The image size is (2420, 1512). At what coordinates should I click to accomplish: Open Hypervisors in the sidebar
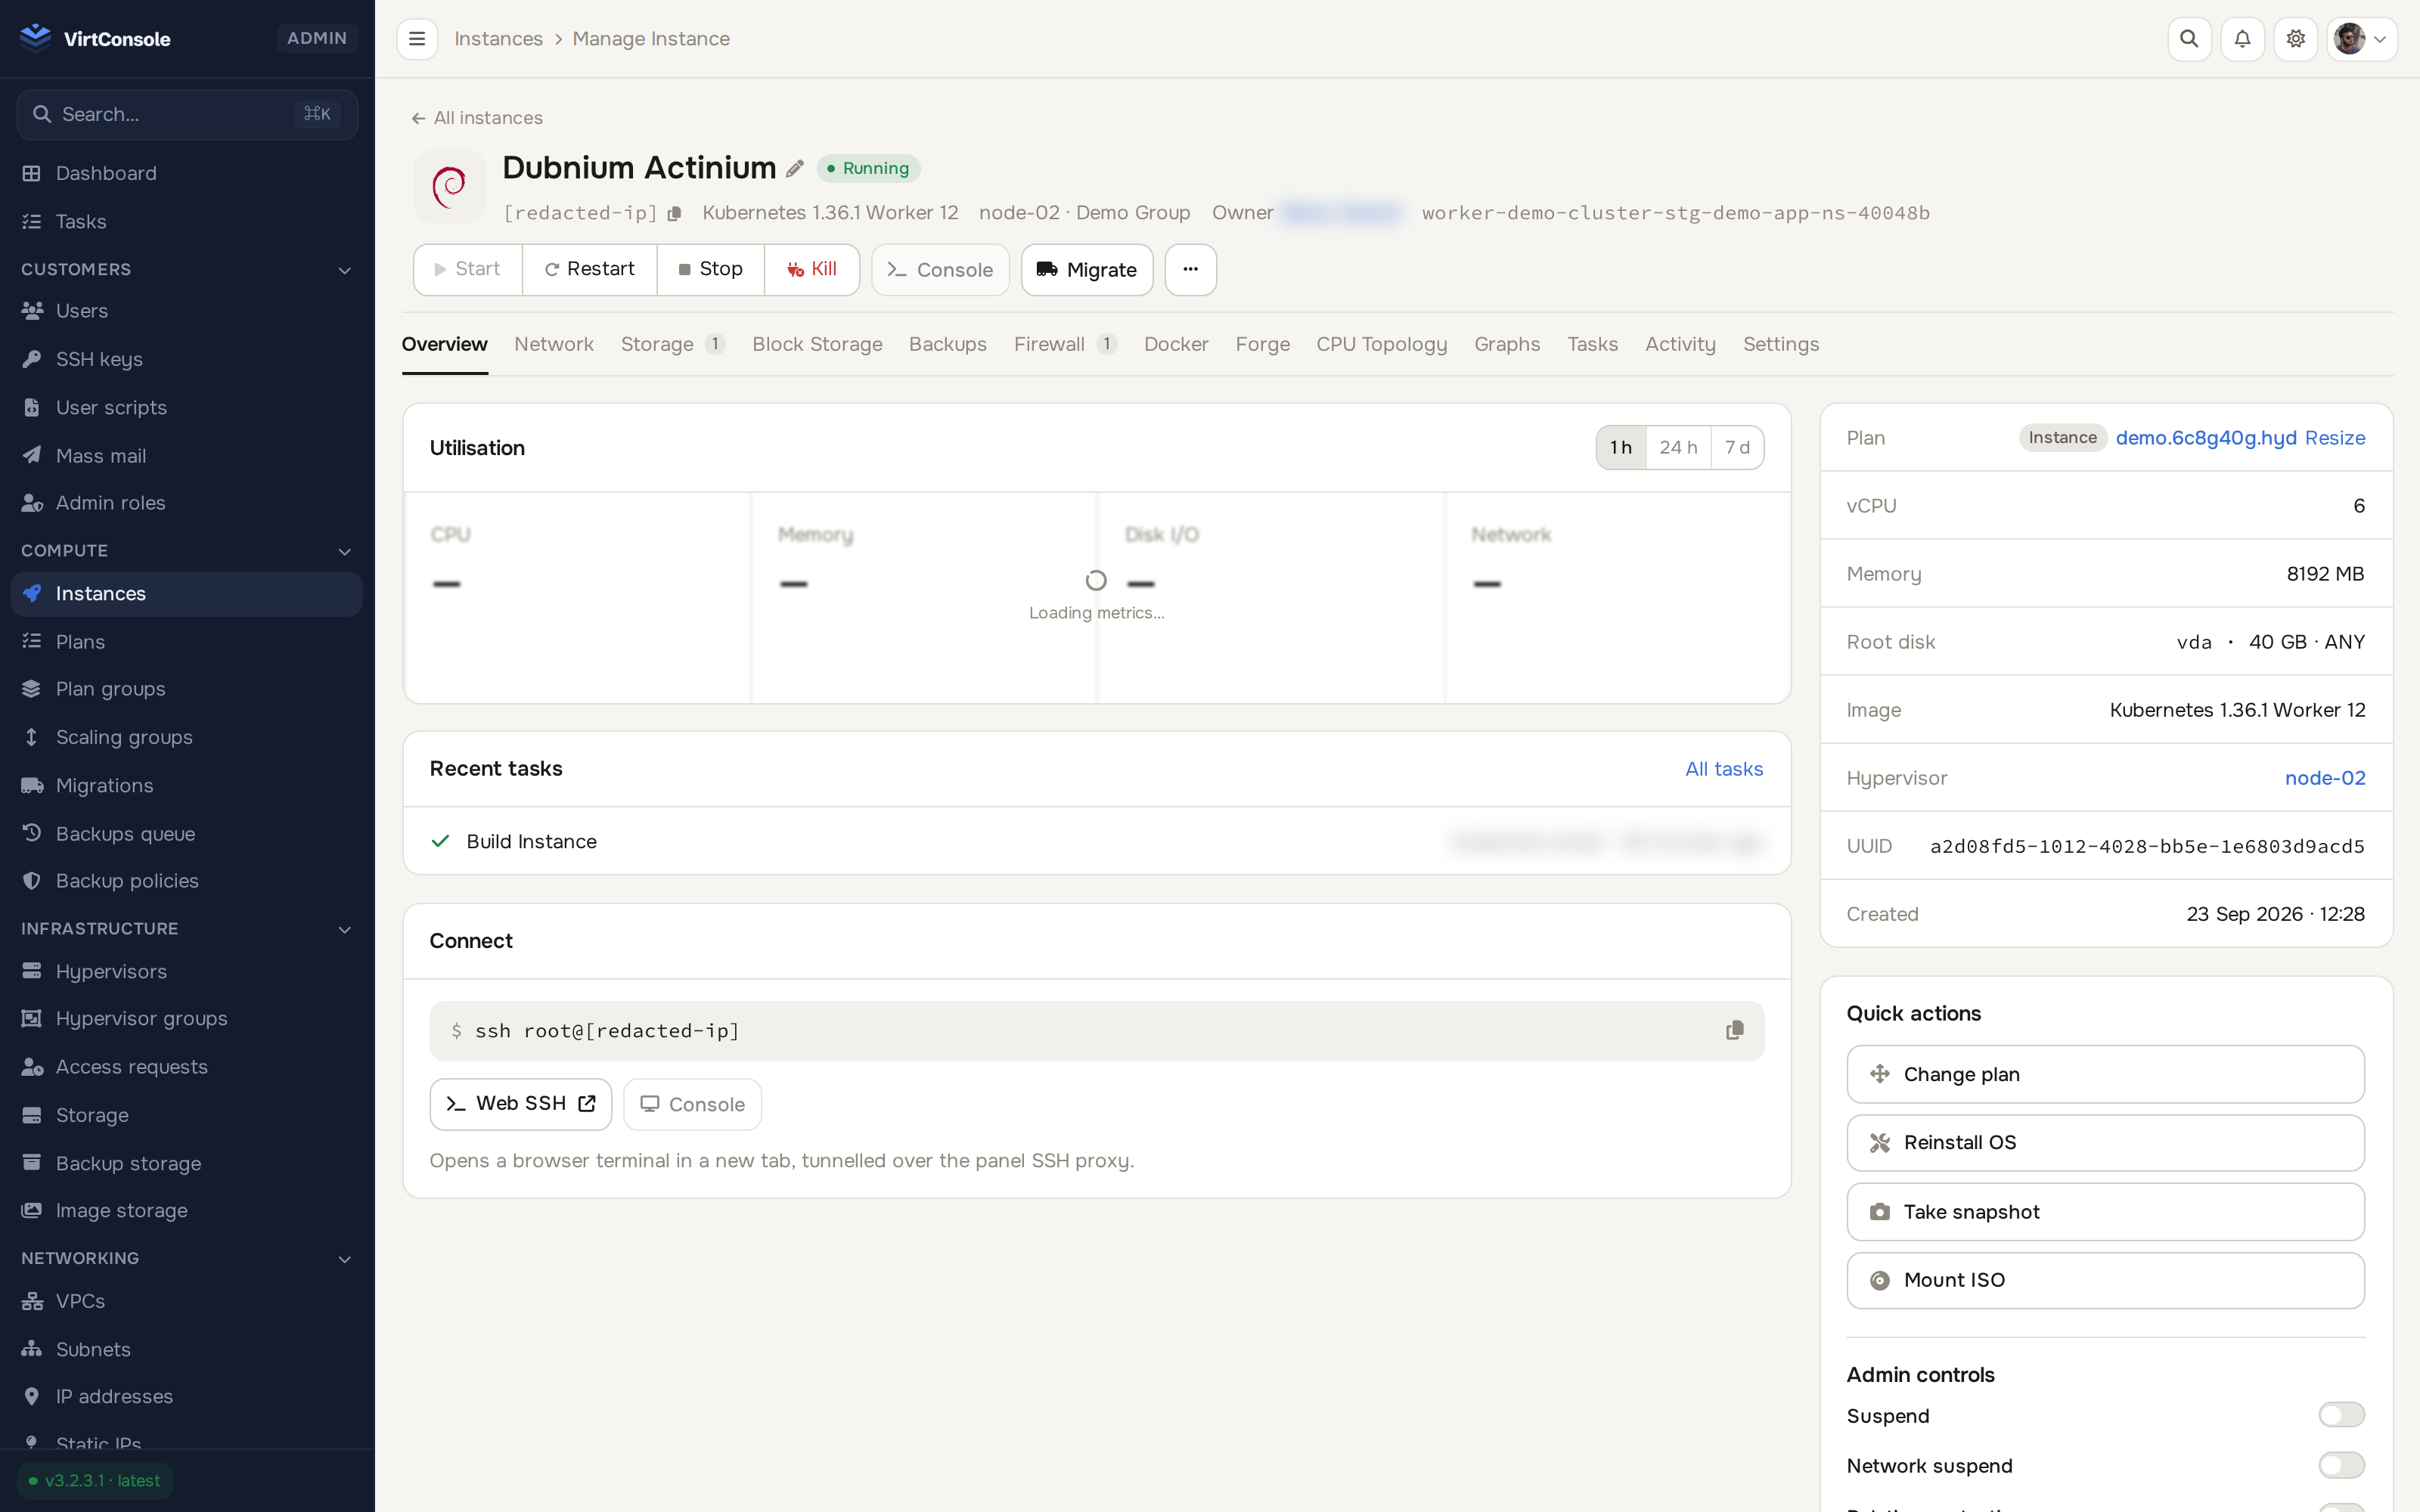click(x=187, y=971)
